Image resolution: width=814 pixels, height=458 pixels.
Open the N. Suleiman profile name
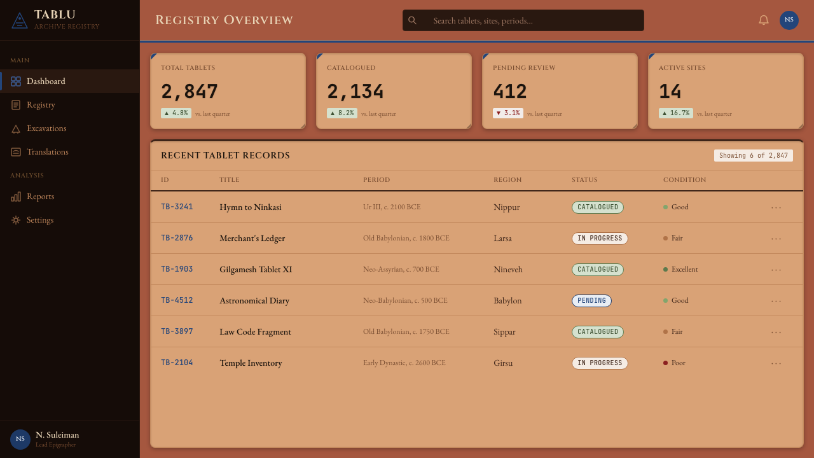(57, 435)
